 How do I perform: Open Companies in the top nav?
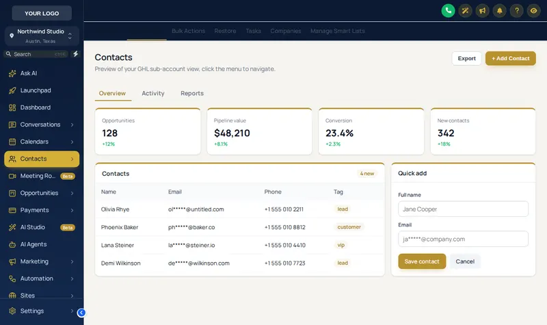(285, 31)
